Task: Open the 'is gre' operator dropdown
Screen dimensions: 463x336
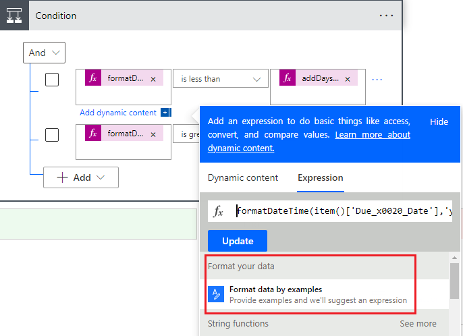Action: point(186,134)
